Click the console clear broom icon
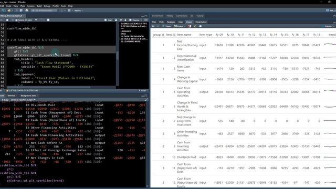The width and height of the screenshot is (336, 189). coord(146,100)
